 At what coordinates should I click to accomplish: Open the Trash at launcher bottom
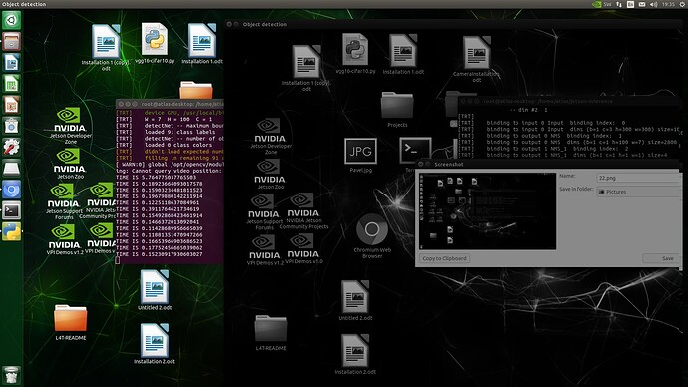[x=11, y=376]
